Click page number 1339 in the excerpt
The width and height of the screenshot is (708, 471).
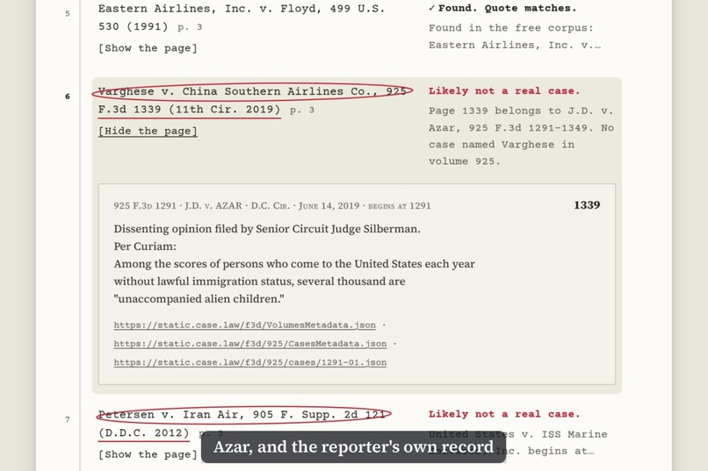pos(587,205)
